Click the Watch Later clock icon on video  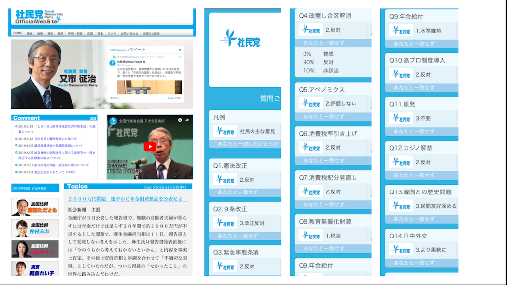pos(180,120)
